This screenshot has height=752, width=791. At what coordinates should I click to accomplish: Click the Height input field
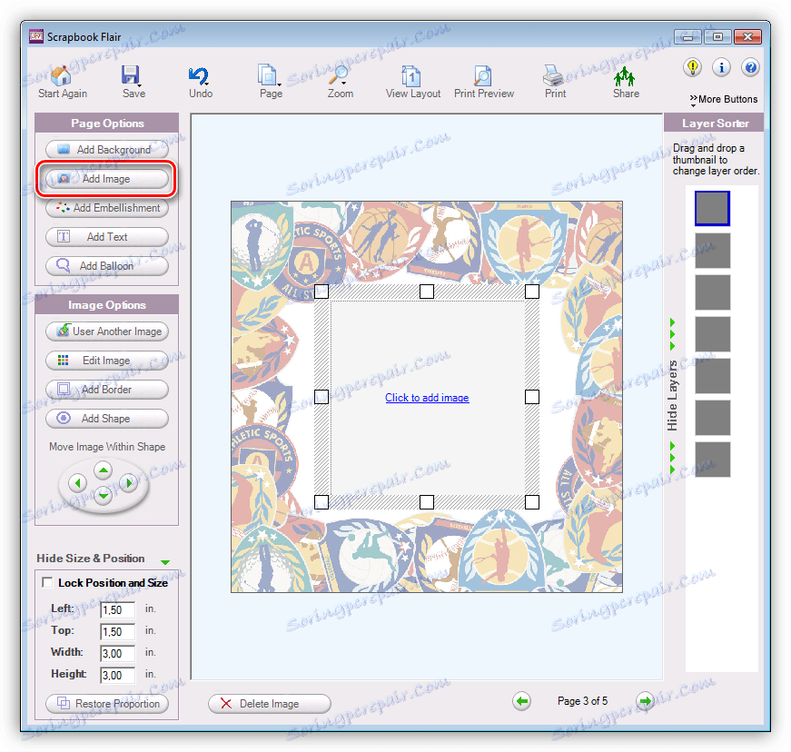(x=117, y=675)
